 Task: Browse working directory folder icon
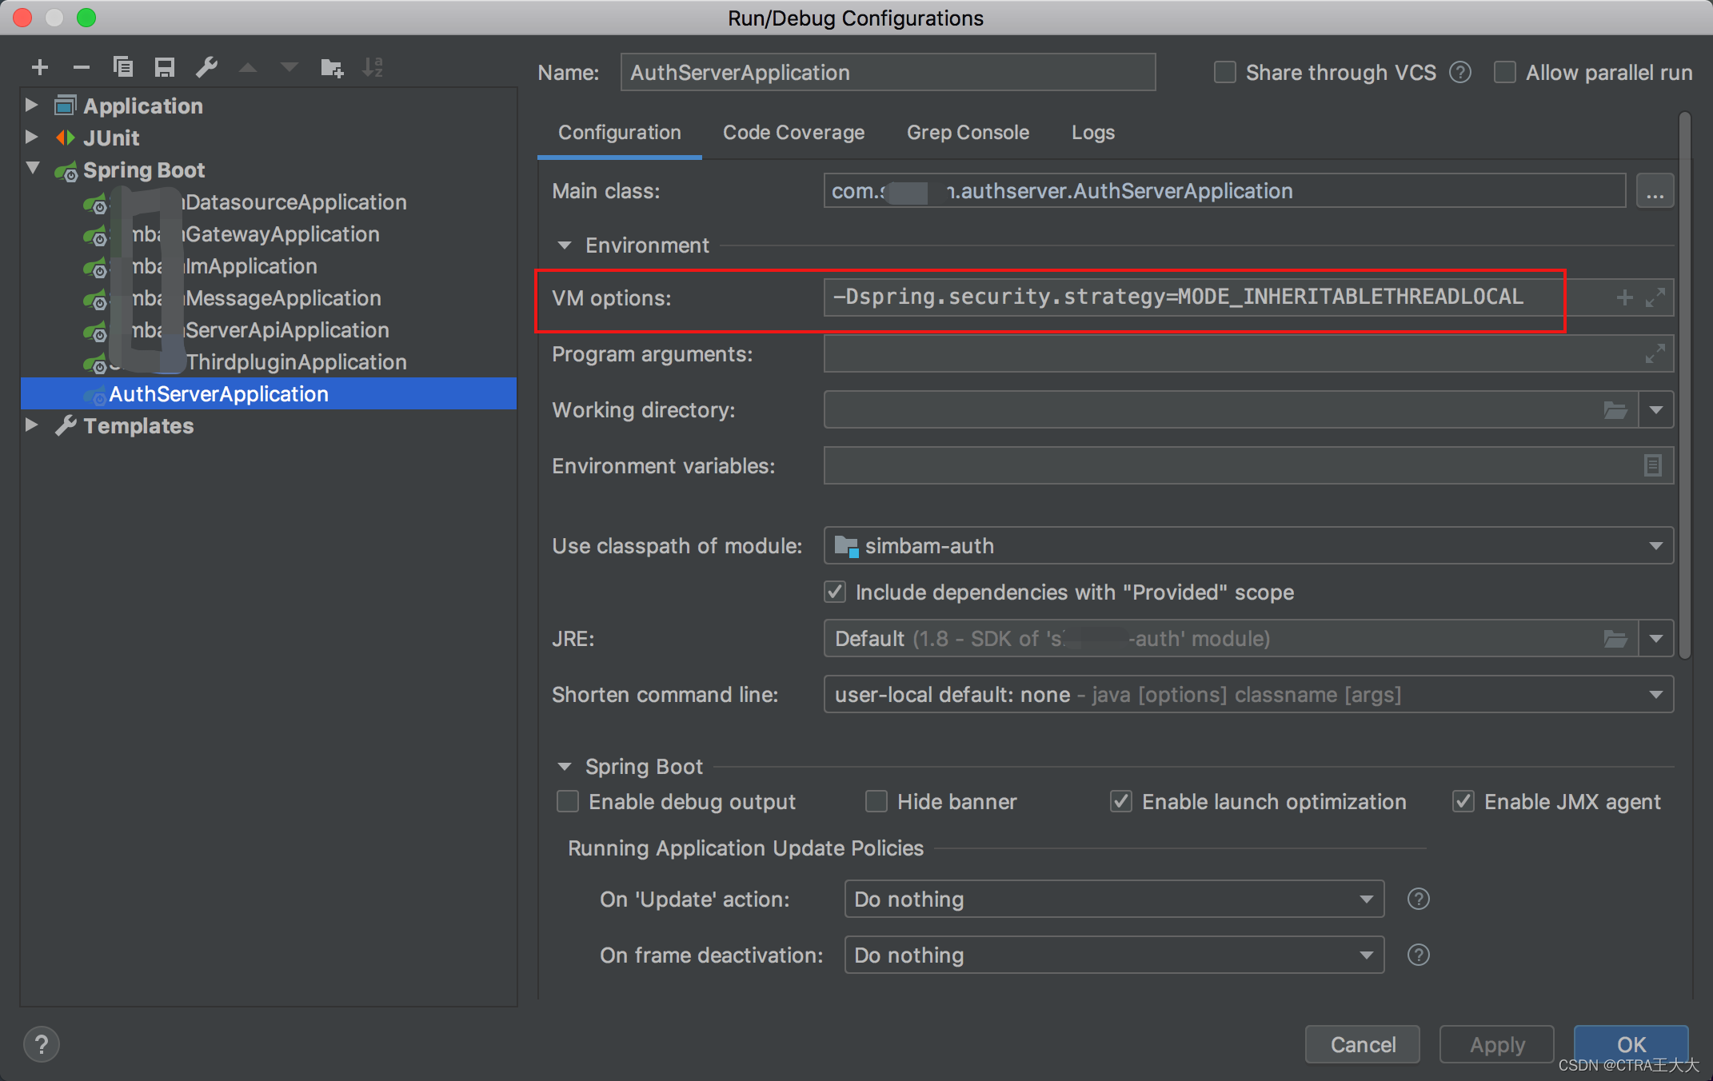tap(1615, 410)
